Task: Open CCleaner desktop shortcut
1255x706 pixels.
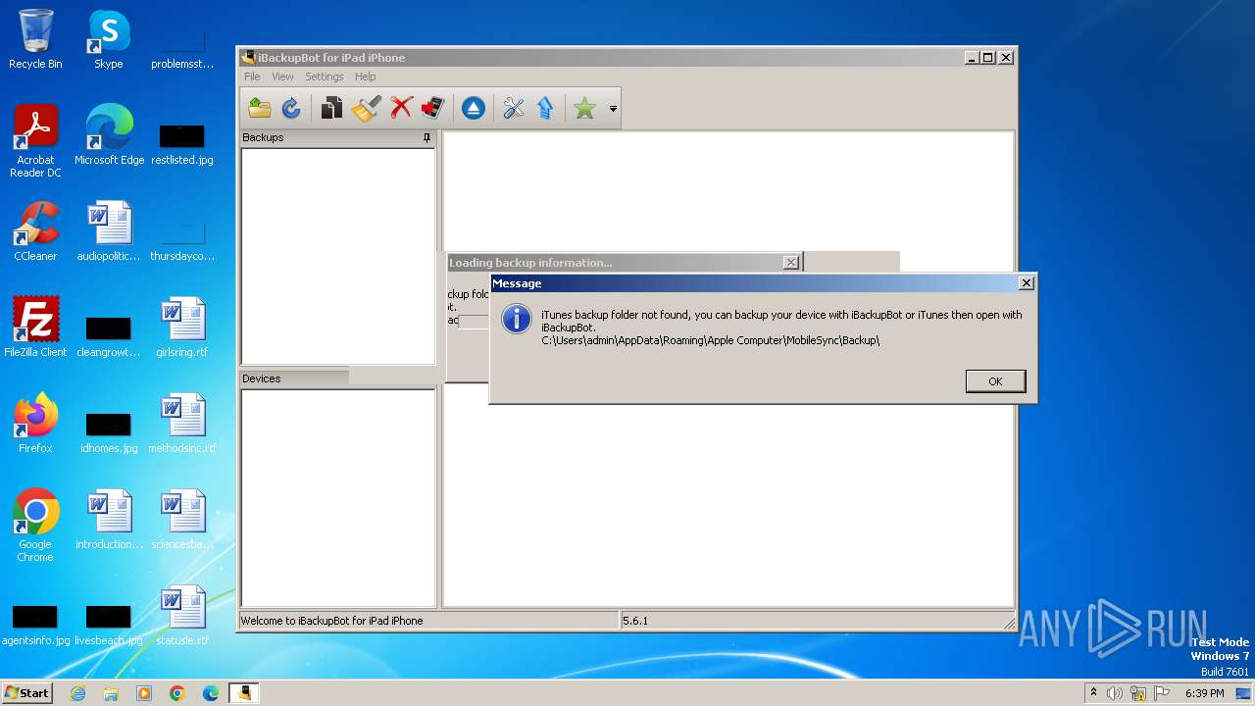Action: click(x=35, y=231)
